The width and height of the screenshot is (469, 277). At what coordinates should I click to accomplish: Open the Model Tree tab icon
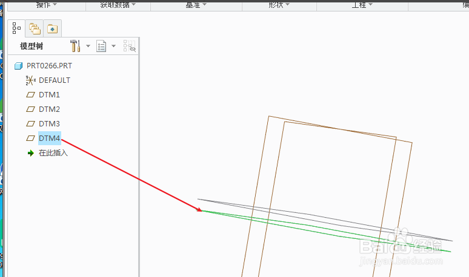pyautogui.click(x=16, y=28)
